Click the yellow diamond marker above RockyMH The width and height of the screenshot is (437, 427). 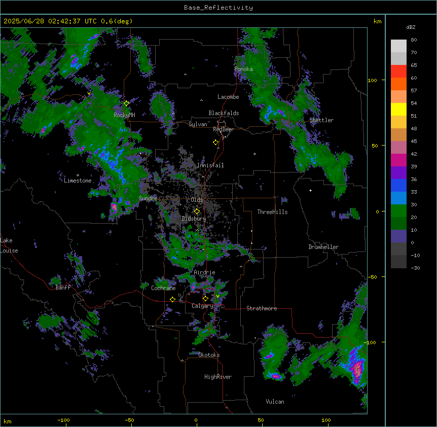(126, 103)
